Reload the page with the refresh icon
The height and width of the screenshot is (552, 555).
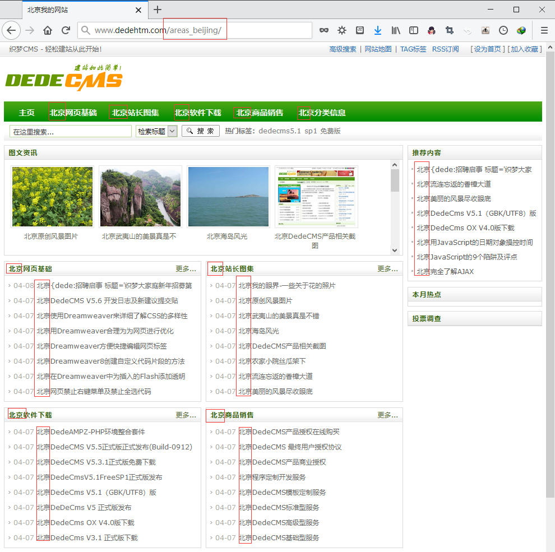point(66,30)
